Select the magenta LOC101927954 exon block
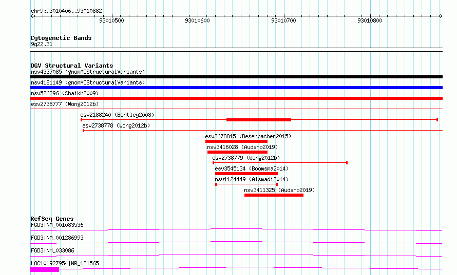The image size is (457, 275). click(x=45, y=269)
